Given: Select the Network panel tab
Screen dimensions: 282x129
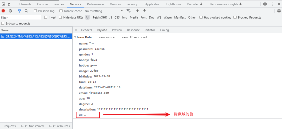Looking at the screenshot, I should point(75,4).
